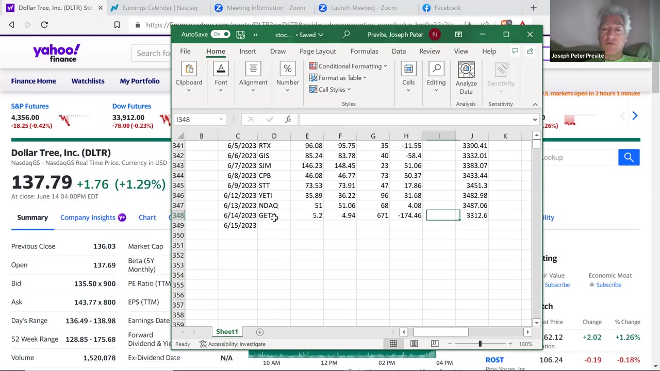Select column J header
Screen dimensions: 660x371
click(472, 136)
